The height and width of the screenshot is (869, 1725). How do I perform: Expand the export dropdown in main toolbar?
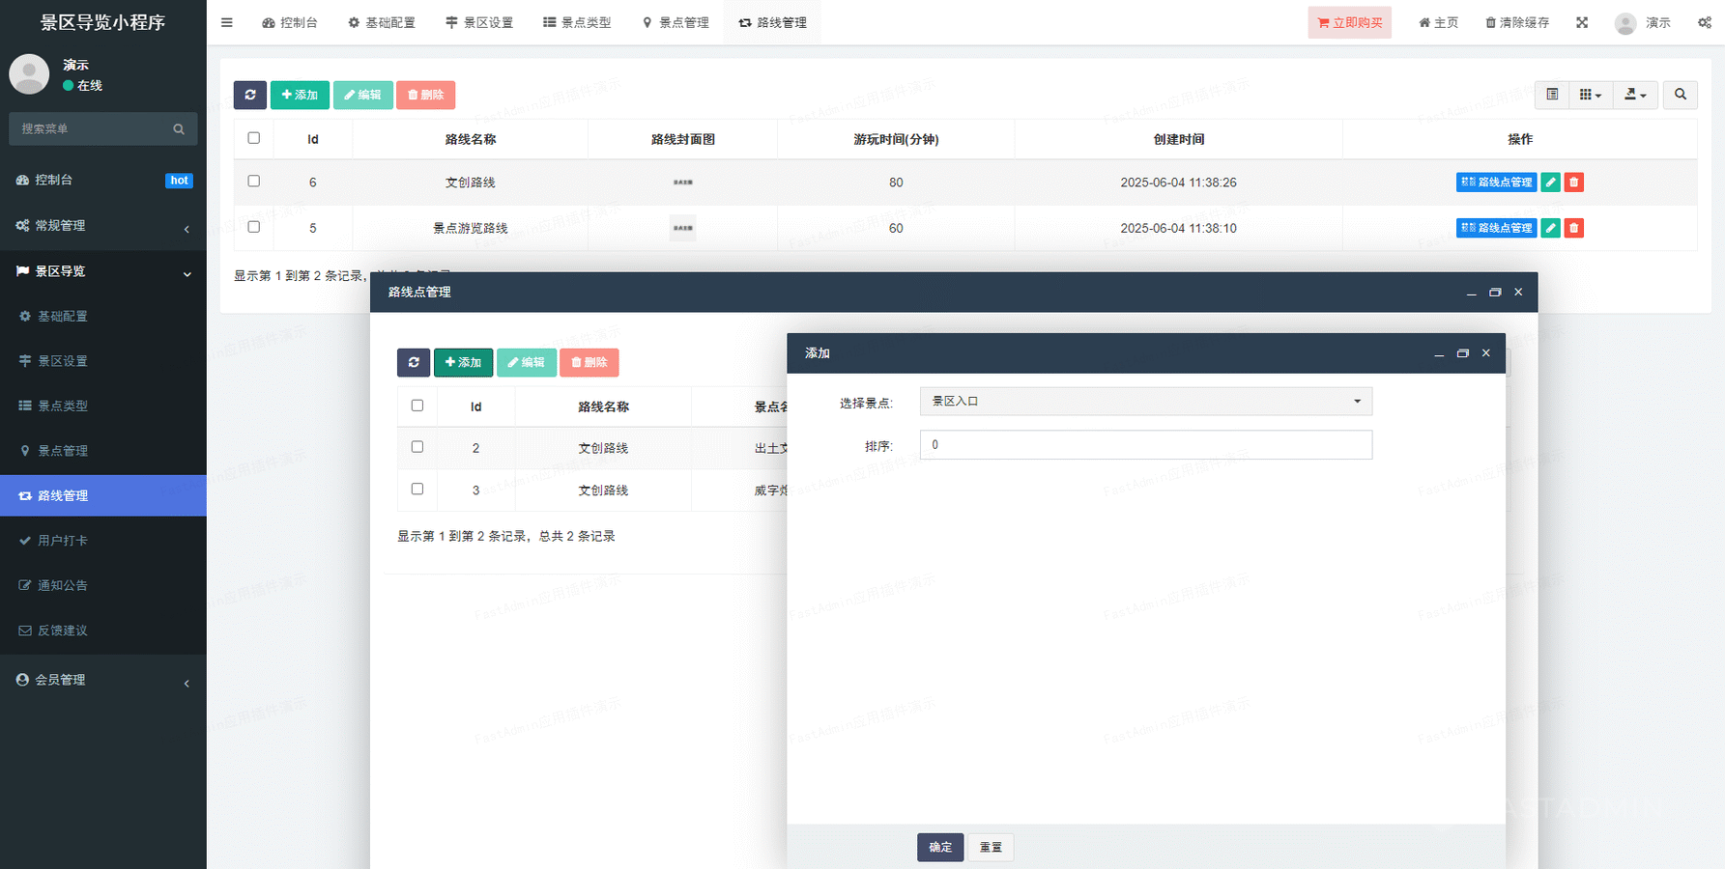coord(1635,95)
